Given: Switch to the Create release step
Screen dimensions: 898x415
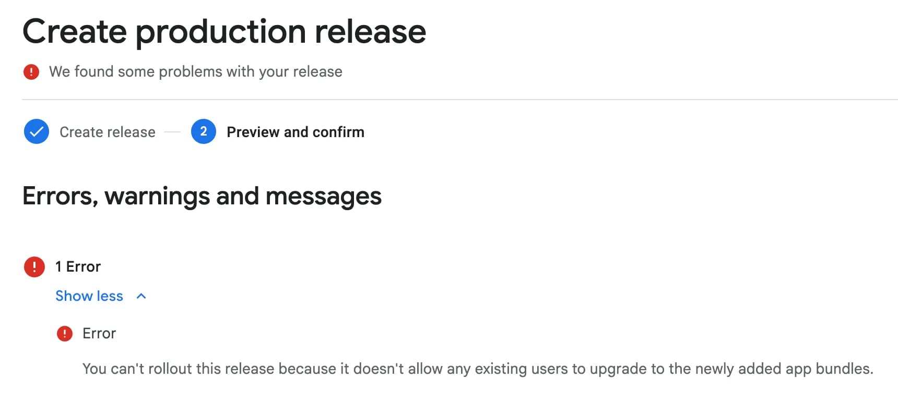Looking at the screenshot, I should [107, 131].
